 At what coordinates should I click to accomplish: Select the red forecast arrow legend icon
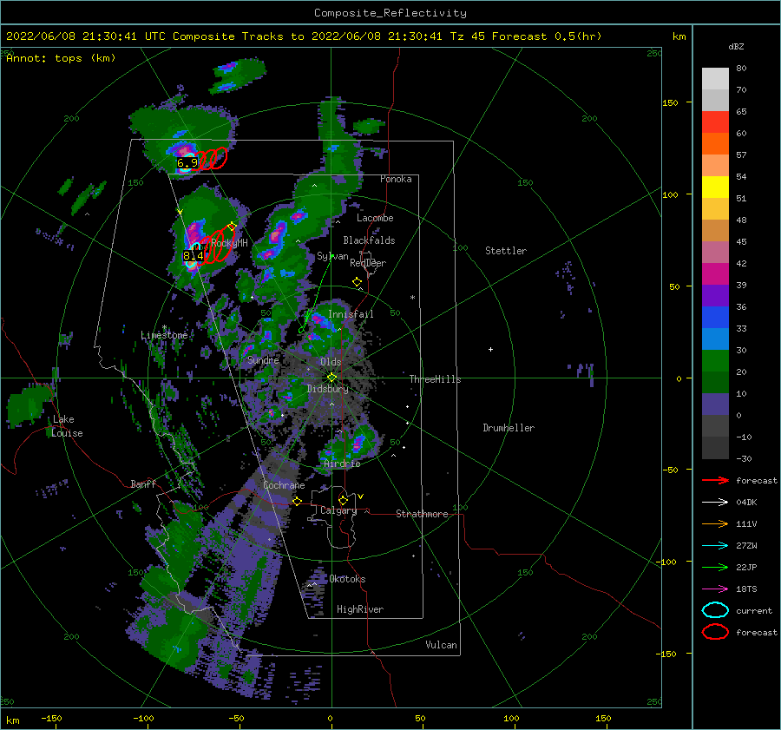(715, 480)
